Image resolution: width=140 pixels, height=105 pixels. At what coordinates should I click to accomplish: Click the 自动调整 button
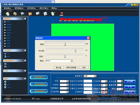pyautogui.click(x=130, y=81)
